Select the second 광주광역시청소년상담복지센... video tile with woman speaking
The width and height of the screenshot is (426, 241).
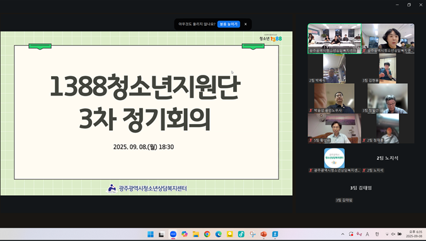(388, 38)
